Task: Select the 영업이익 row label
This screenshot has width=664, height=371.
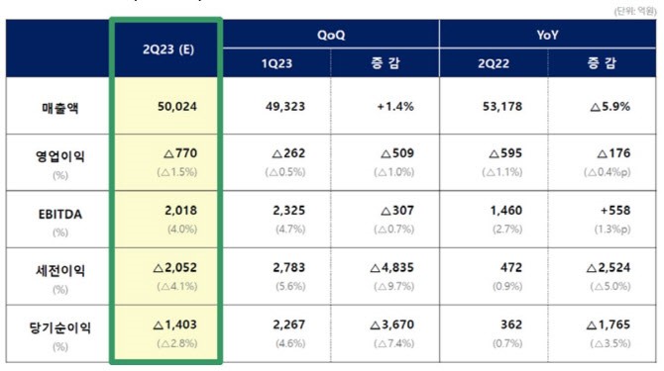Action: pos(60,156)
